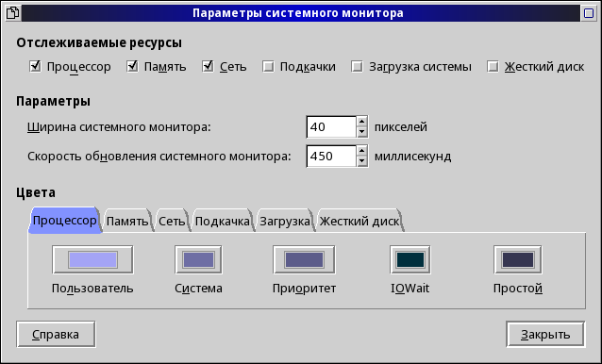Focus the width field showing 40
The image size is (602, 364).
point(331,127)
